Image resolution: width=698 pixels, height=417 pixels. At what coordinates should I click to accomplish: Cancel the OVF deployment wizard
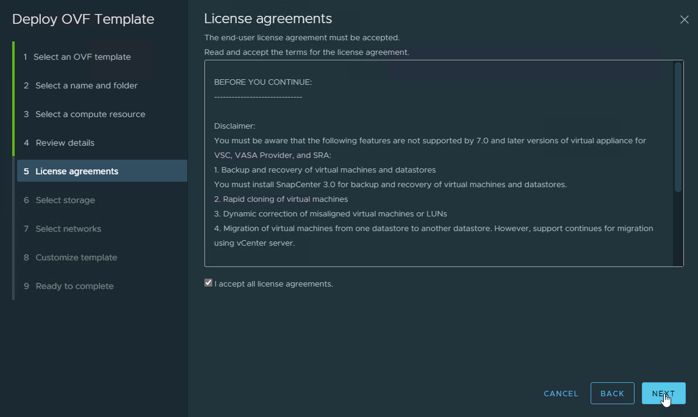[561, 393]
